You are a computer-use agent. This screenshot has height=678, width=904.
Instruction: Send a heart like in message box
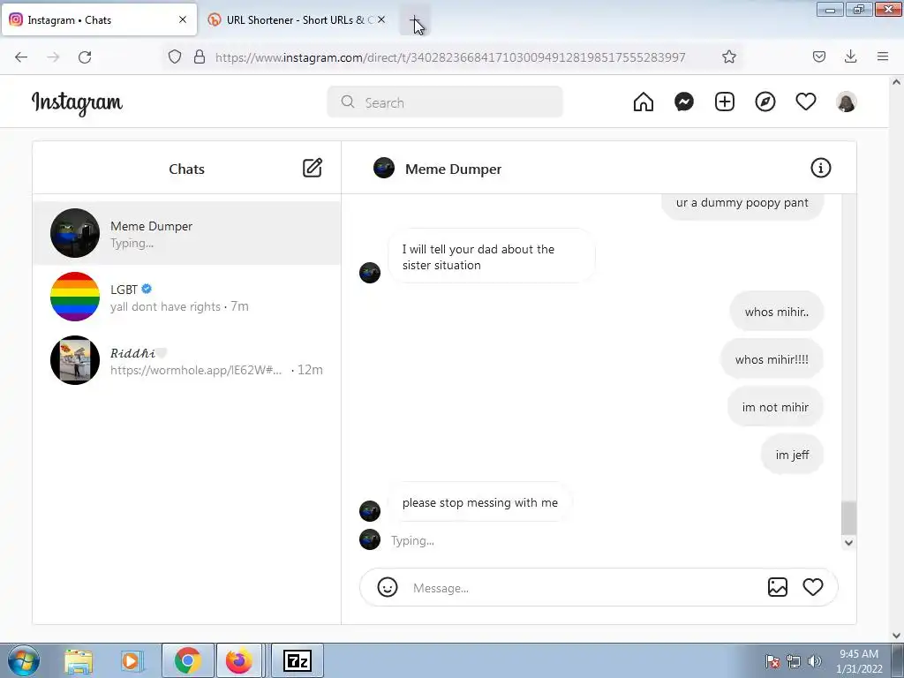[x=813, y=587]
